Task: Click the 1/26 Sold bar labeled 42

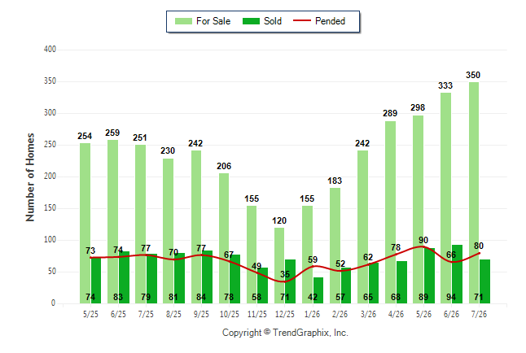Action: click(318, 290)
